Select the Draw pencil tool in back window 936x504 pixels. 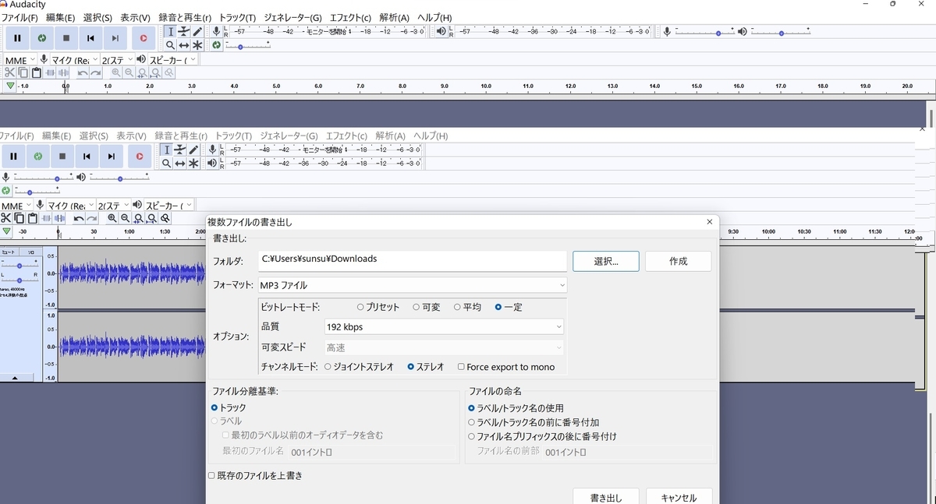(x=197, y=31)
